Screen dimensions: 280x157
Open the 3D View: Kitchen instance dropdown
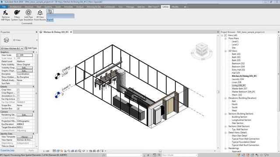(x=12, y=48)
